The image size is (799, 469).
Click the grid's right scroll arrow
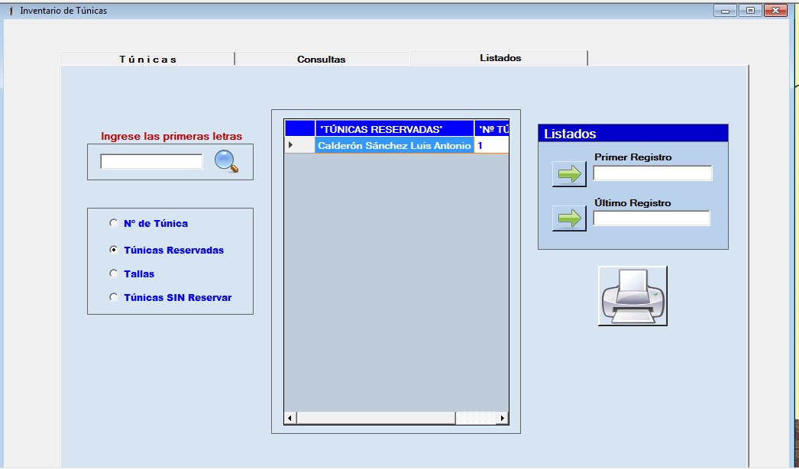502,419
